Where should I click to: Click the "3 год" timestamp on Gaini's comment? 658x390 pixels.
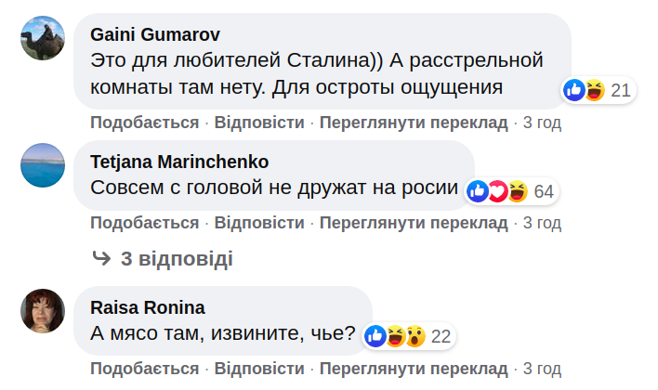coord(542,123)
